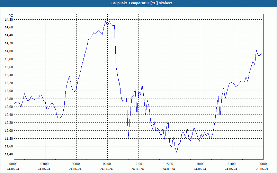The height and width of the screenshot is (173, 277).
Task: Select the 13,20 y-axis label
Action: 9,83
